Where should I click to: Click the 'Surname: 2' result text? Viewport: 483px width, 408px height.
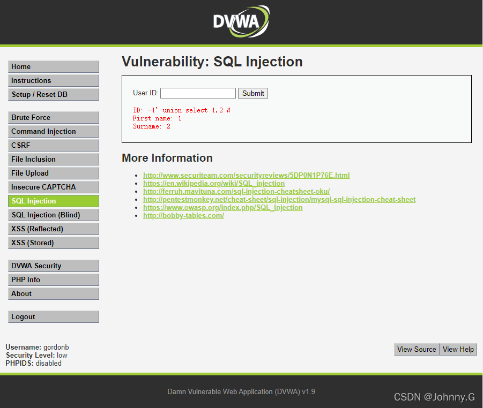click(152, 126)
